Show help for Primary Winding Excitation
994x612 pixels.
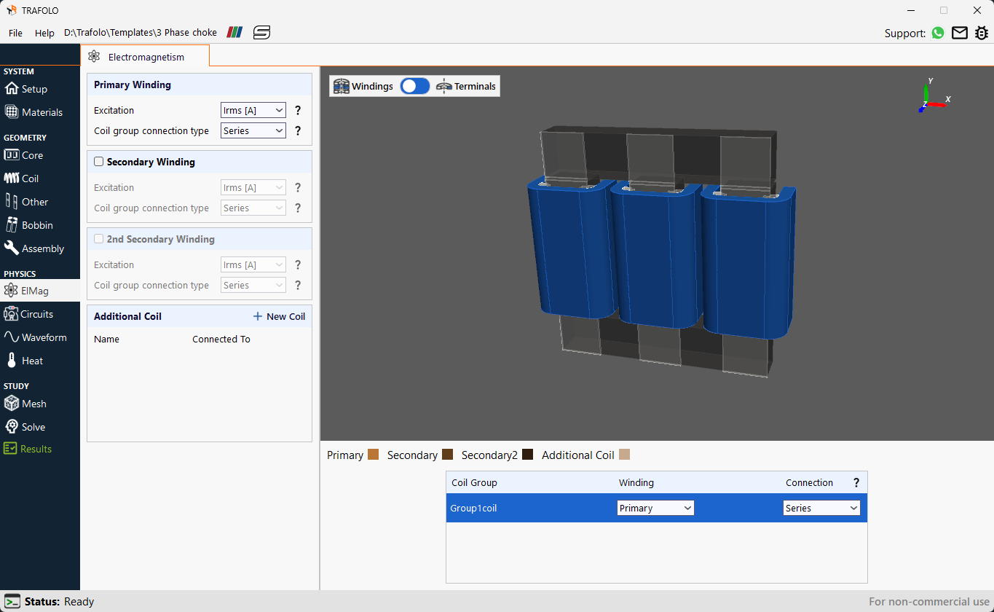pyautogui.click(x=298, y=111)
